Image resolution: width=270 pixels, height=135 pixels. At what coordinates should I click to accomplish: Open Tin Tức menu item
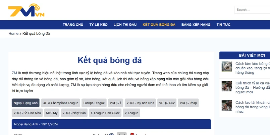tap(223, 25)
